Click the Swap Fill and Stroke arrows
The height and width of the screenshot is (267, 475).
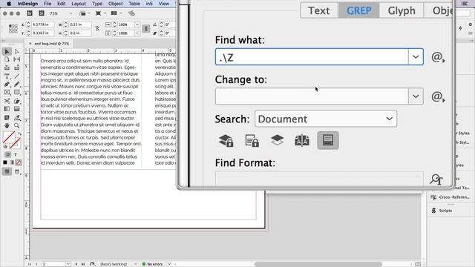[19, 133]
